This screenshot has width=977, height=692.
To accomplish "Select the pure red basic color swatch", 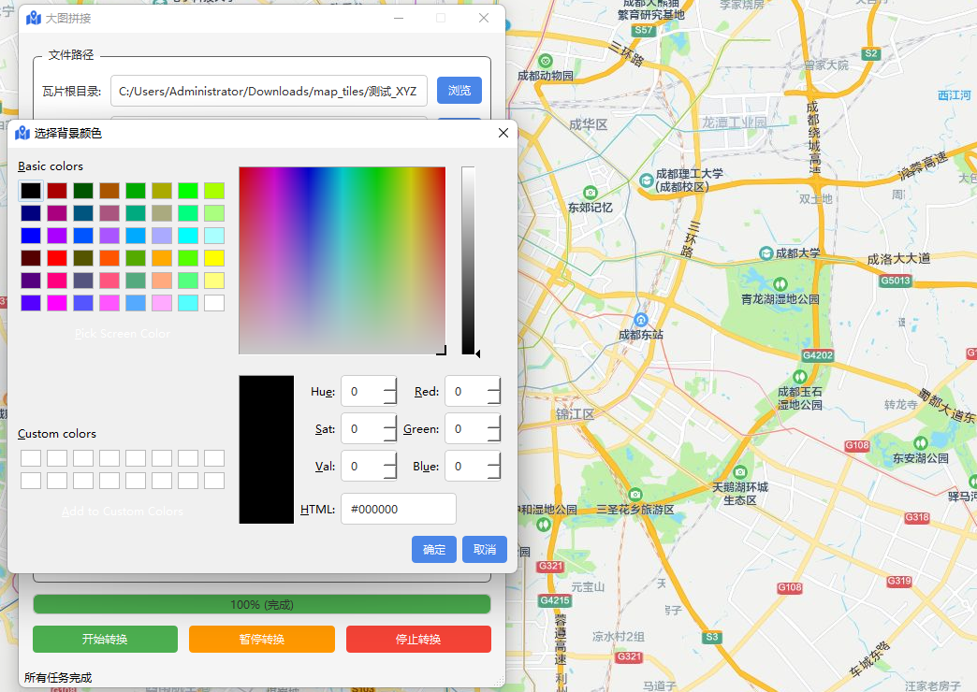I will tap(57, 258).
